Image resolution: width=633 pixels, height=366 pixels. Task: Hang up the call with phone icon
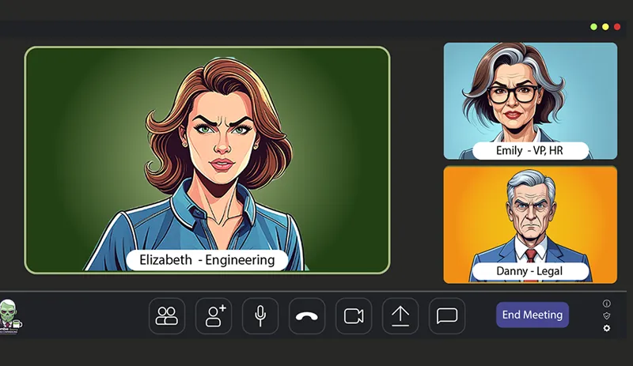(307, 316)
